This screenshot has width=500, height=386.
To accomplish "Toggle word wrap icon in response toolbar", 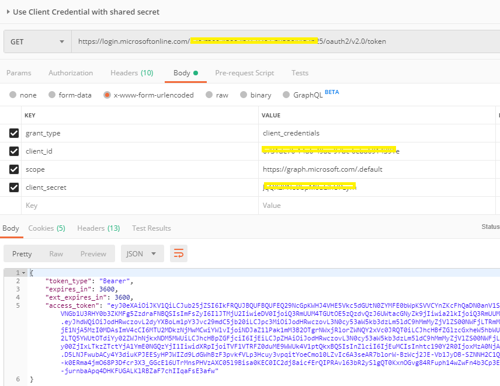I will (179, 253).
